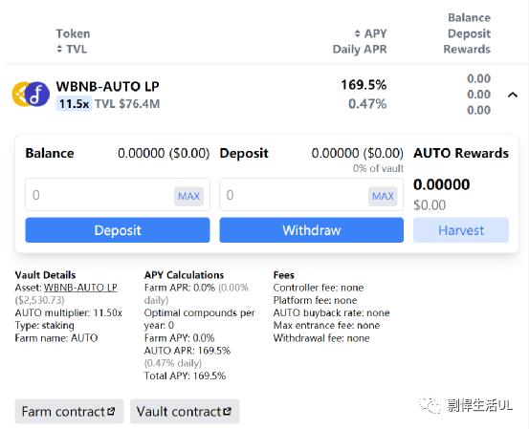Click the Withdraw button
The width and height of the screenshot is (529, 429).
(312, 230)
